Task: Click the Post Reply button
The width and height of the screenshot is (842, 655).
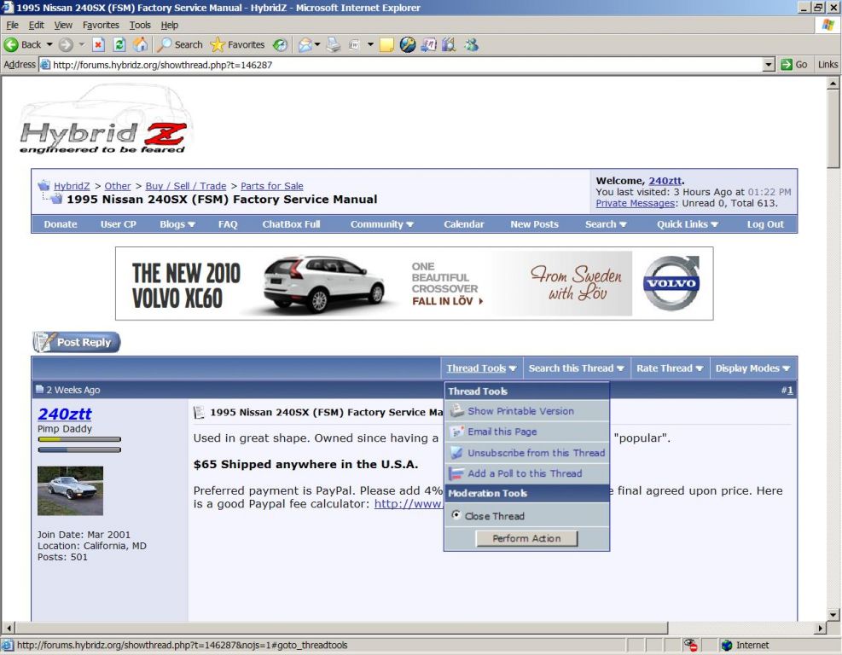Action: [x=77, y=343]
